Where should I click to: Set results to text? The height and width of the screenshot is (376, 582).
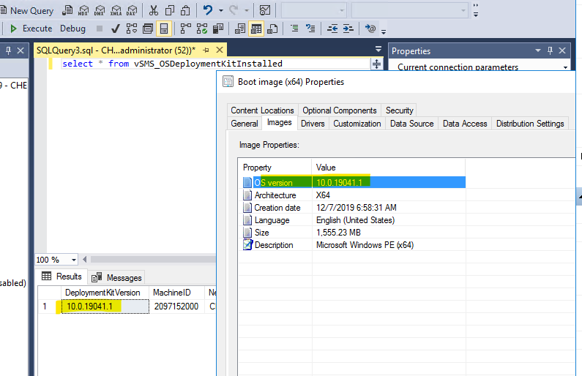(x=240, y=29)
